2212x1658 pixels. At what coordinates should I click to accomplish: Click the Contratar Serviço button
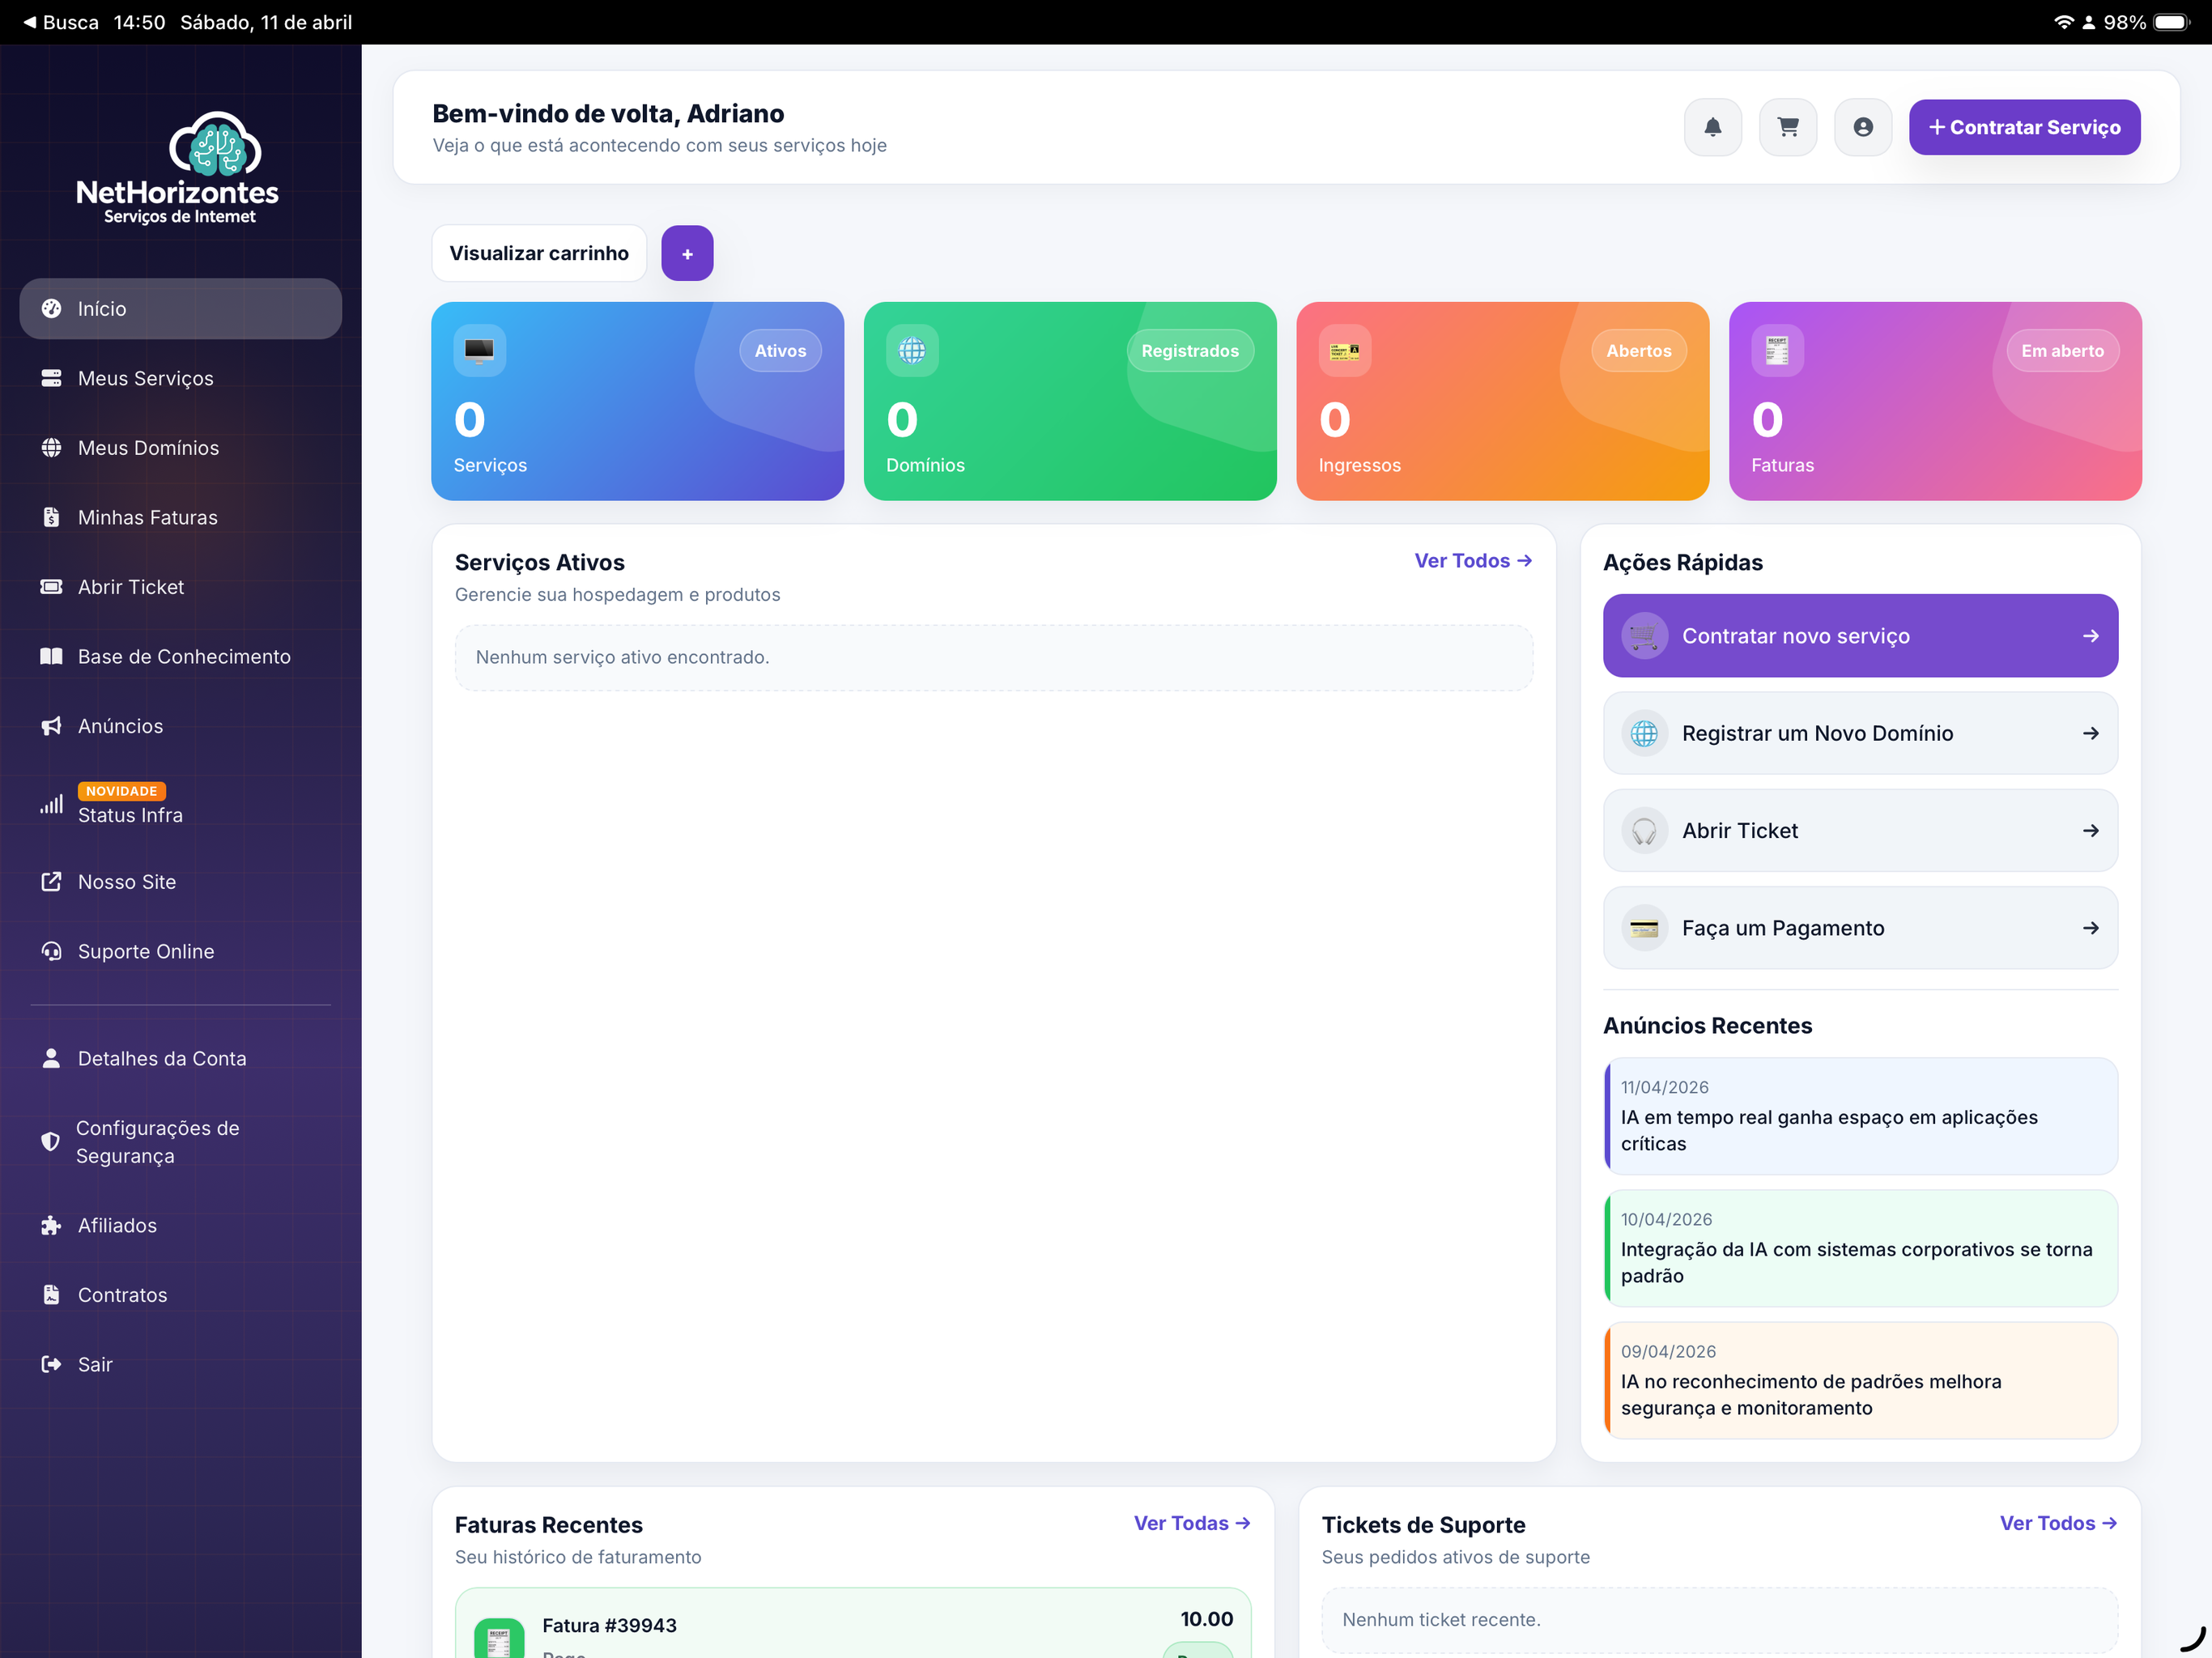pyautogui.click(x=2024, y=127)
